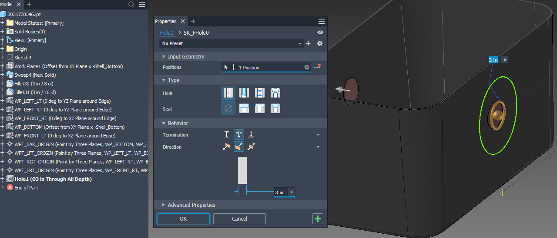Toggle the hole preview eye icon
557x238 pixels.
(x=320, y=33)
